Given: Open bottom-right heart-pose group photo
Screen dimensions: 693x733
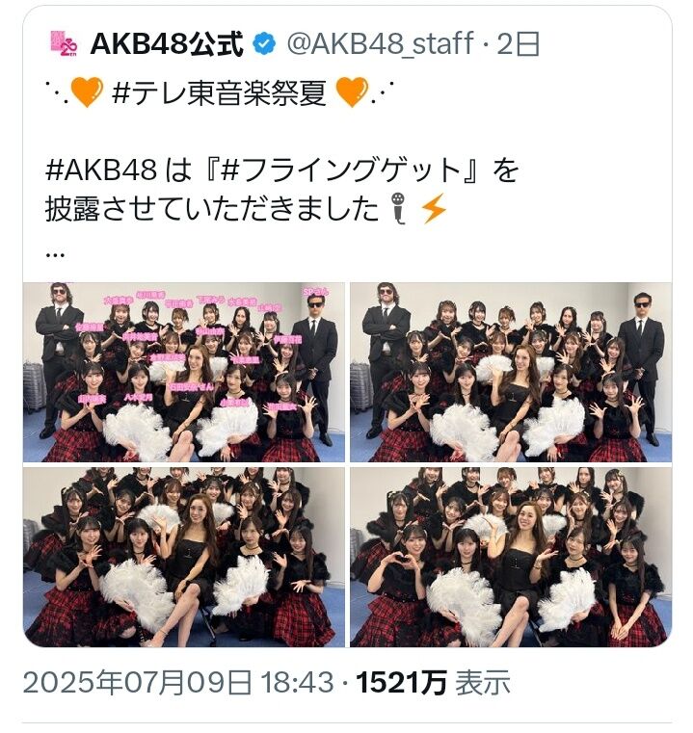Looking at the screenshot, I should point(511,558).
